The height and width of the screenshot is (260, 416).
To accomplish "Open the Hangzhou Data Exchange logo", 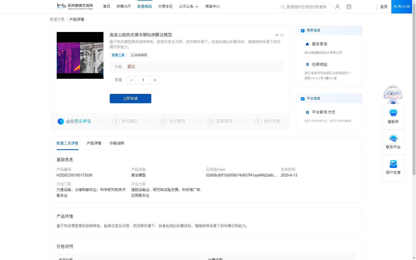I will pos(75,6).
